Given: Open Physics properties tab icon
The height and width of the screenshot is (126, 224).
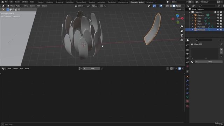Looking at the screenshot, I should pyautogui.click(x=188, y=89).
